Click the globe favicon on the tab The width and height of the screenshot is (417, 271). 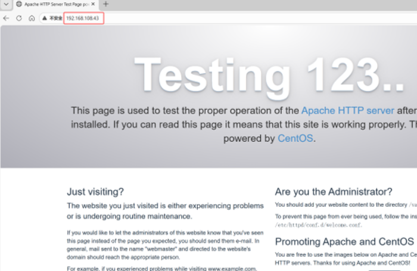point(19,4)
